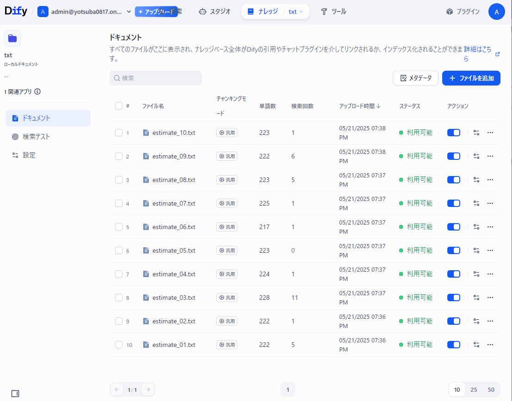Screen dimensions: 512x401
Task: Click the txt knowledge folder icon
Action: 12,38
